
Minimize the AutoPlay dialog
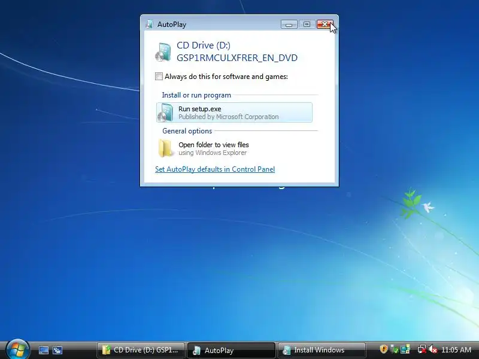coord(289,25)
